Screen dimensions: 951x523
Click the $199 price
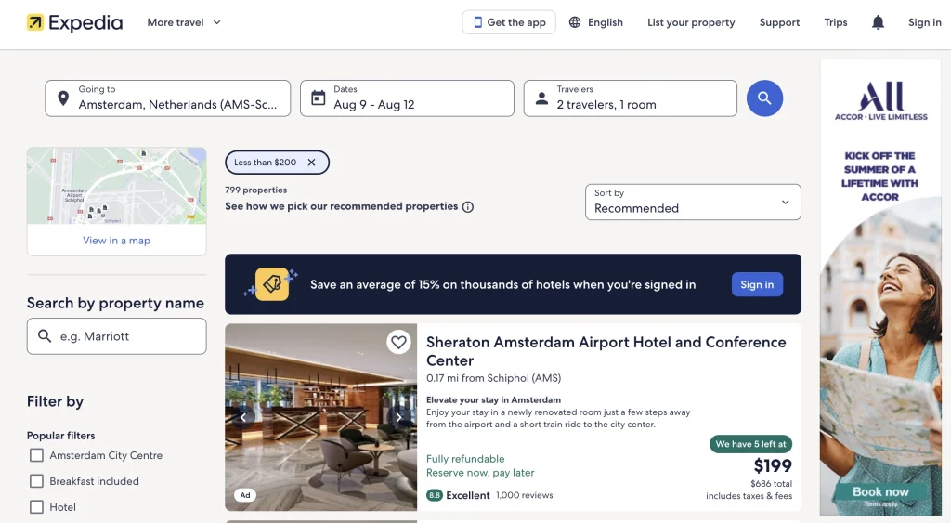coord(773,466)
